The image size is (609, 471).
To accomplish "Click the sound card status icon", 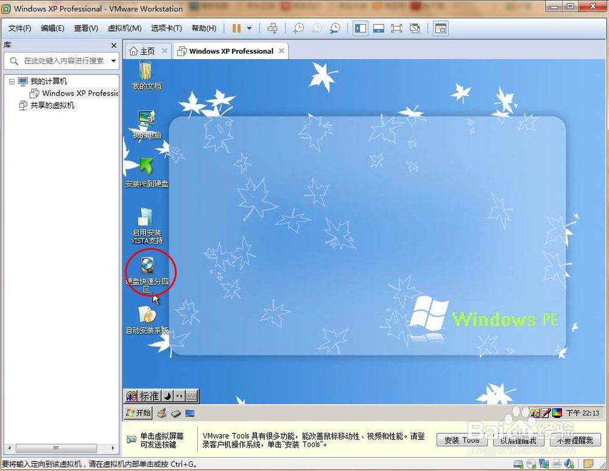I will click(x=569, y=464).
